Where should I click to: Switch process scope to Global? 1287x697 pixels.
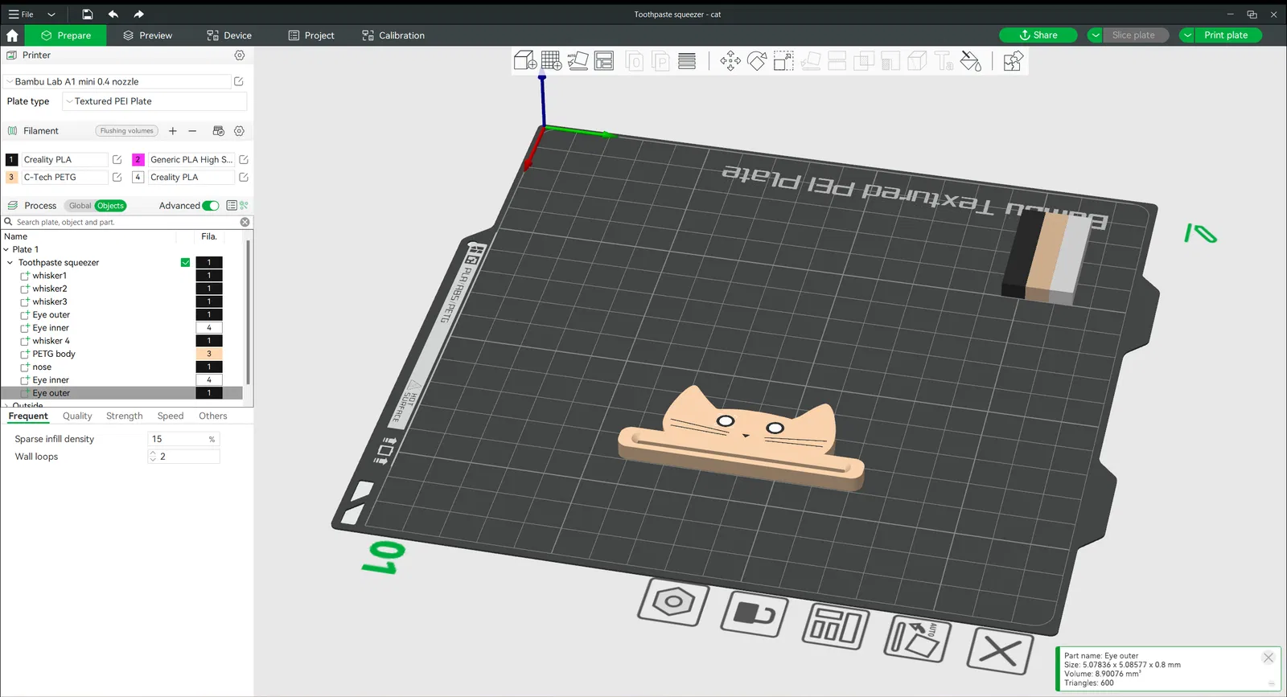(80, 206)
